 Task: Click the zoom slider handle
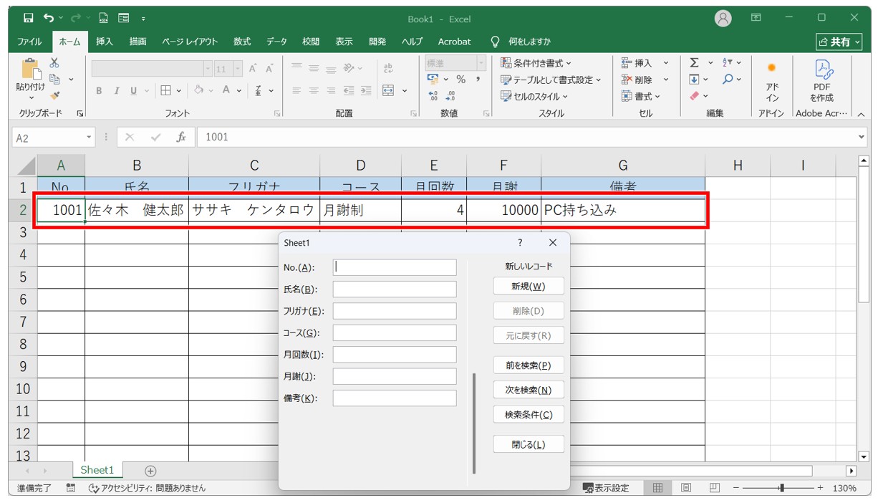[781, 488]
